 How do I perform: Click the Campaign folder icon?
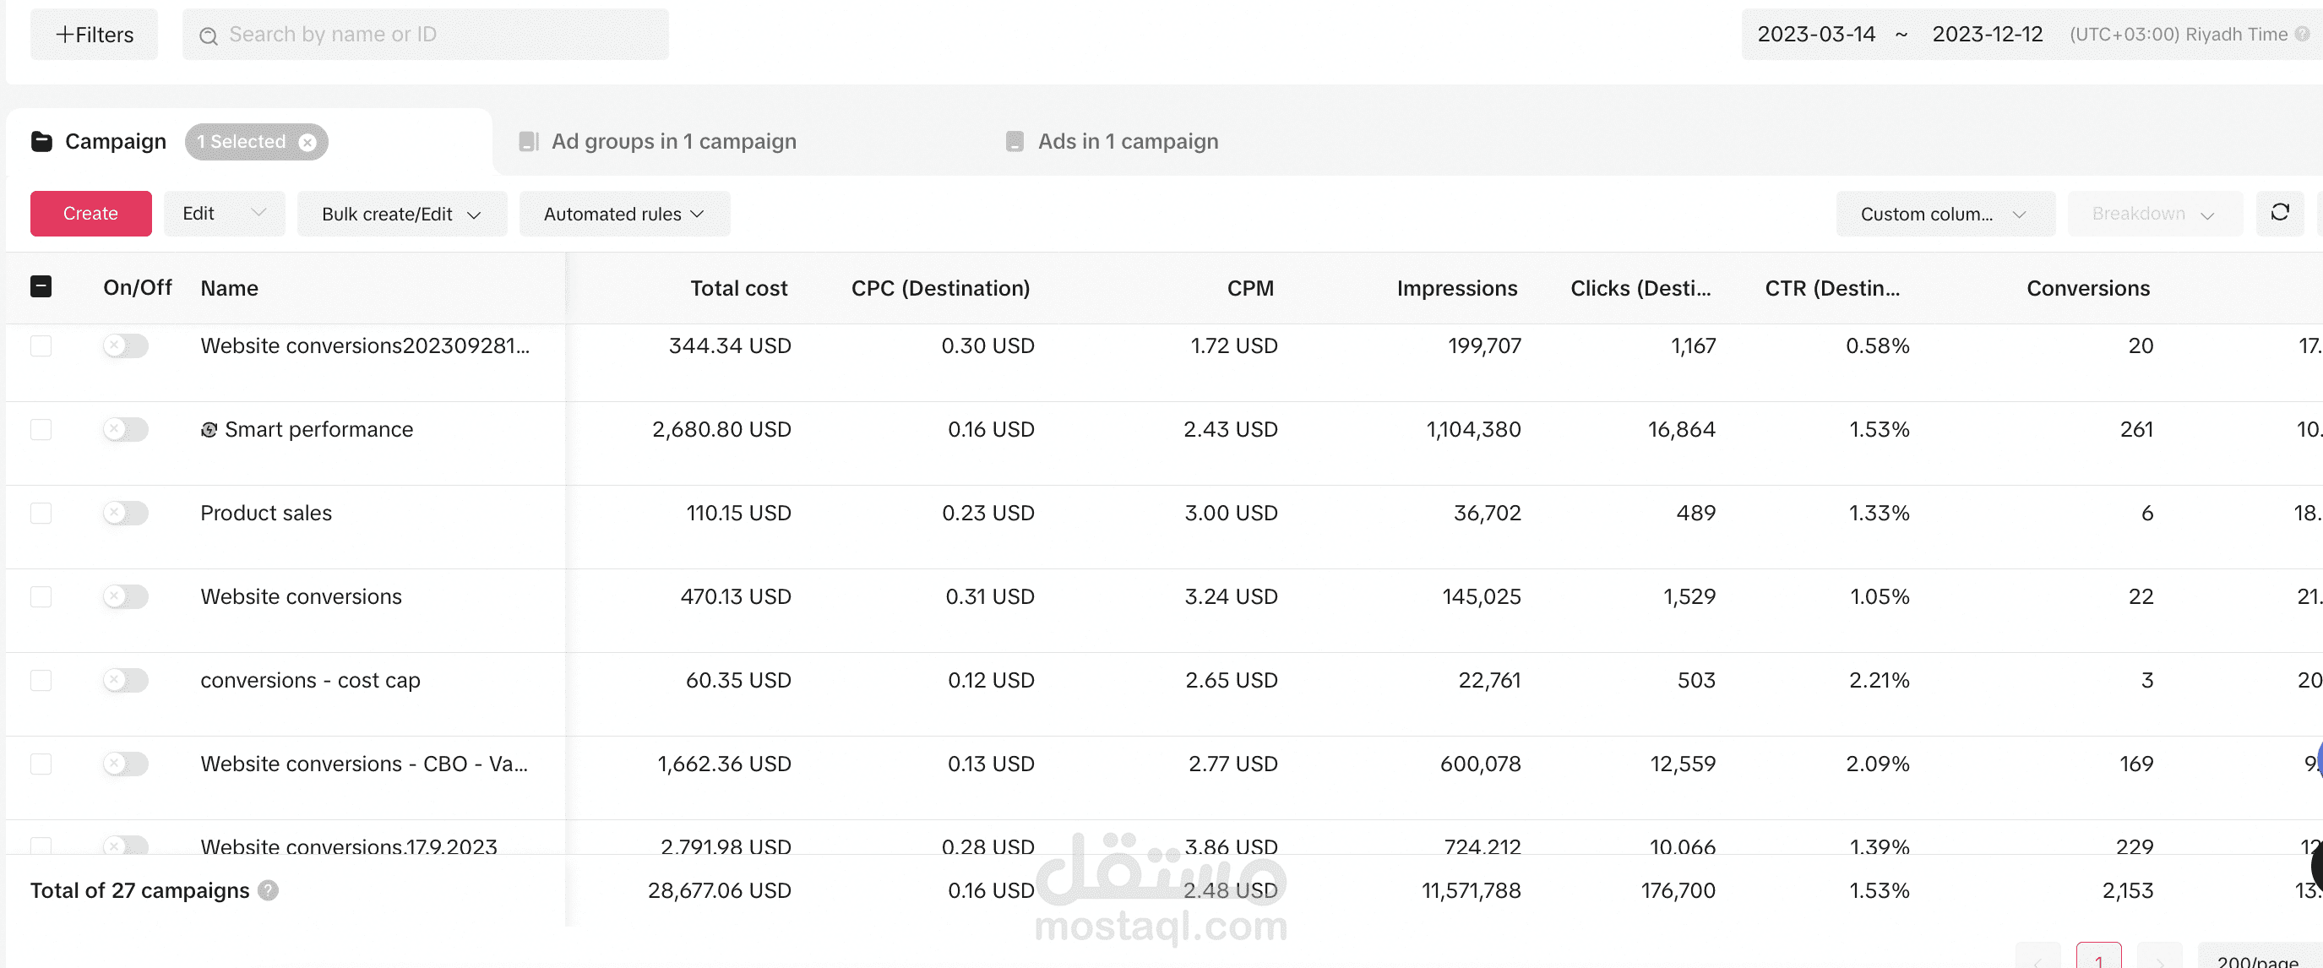coord(41,142)
